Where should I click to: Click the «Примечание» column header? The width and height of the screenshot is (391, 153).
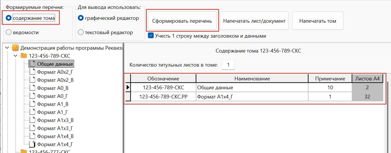tap(330, 78)
